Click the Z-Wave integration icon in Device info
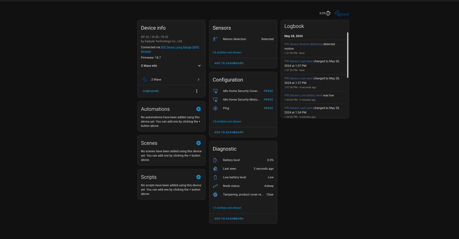The width and height of the screenshot is (459, 239). 144,79
